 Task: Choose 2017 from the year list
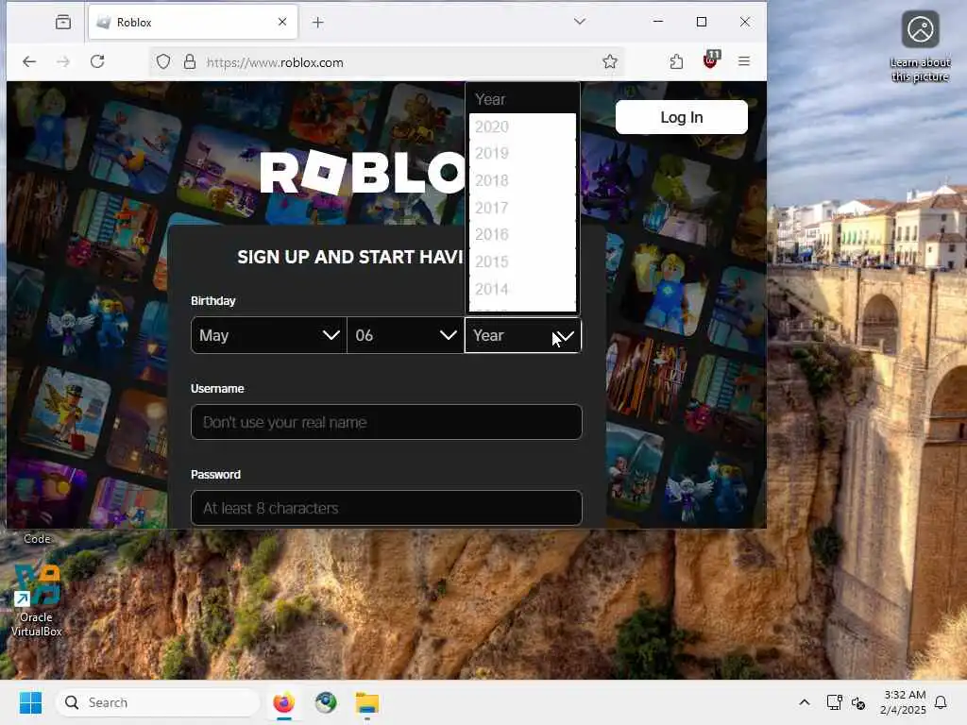point(522,208)
